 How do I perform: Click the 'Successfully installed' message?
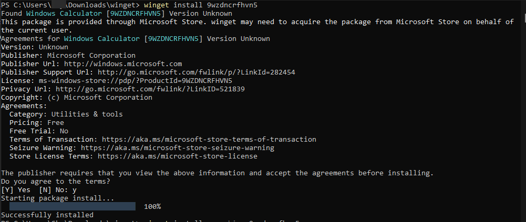pyautogui.click(x=47, y=215)
